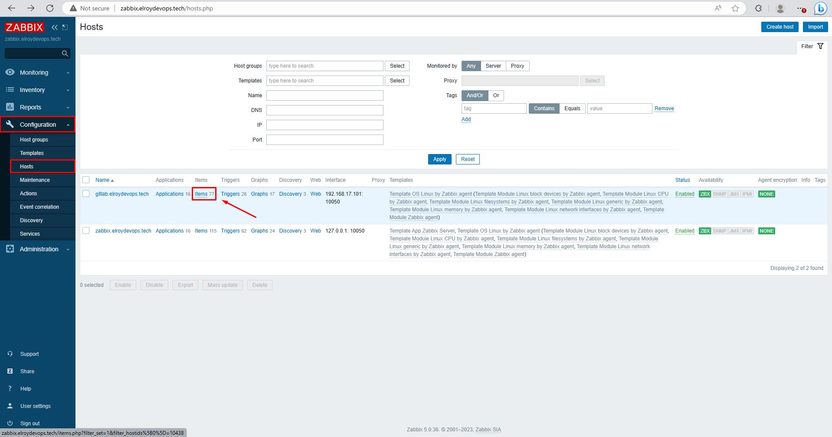This screenshot has width=832, height=437.
Task: Open Actions in Configuration menu
Action: pos(43,194)
